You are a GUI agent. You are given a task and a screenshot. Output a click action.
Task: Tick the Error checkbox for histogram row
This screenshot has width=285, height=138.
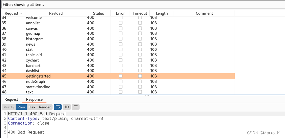click(121, 39)
